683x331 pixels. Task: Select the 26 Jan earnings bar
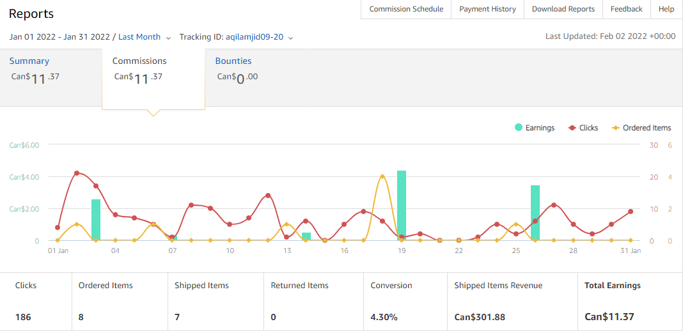click(x=535, y=213)
